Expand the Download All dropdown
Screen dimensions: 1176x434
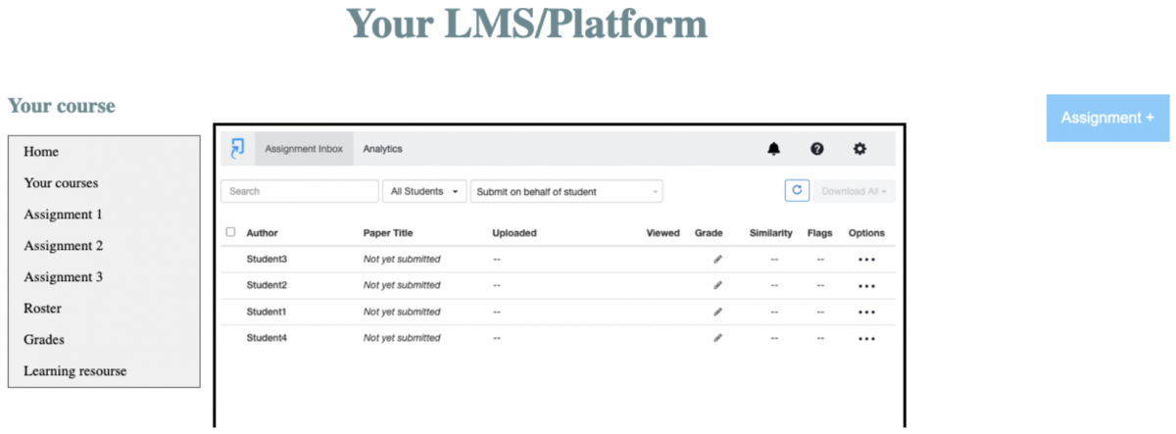point(854,191)
